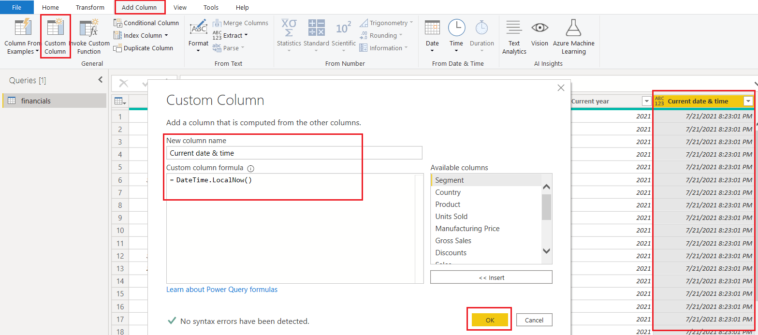Click the Statistics icon

289,28
